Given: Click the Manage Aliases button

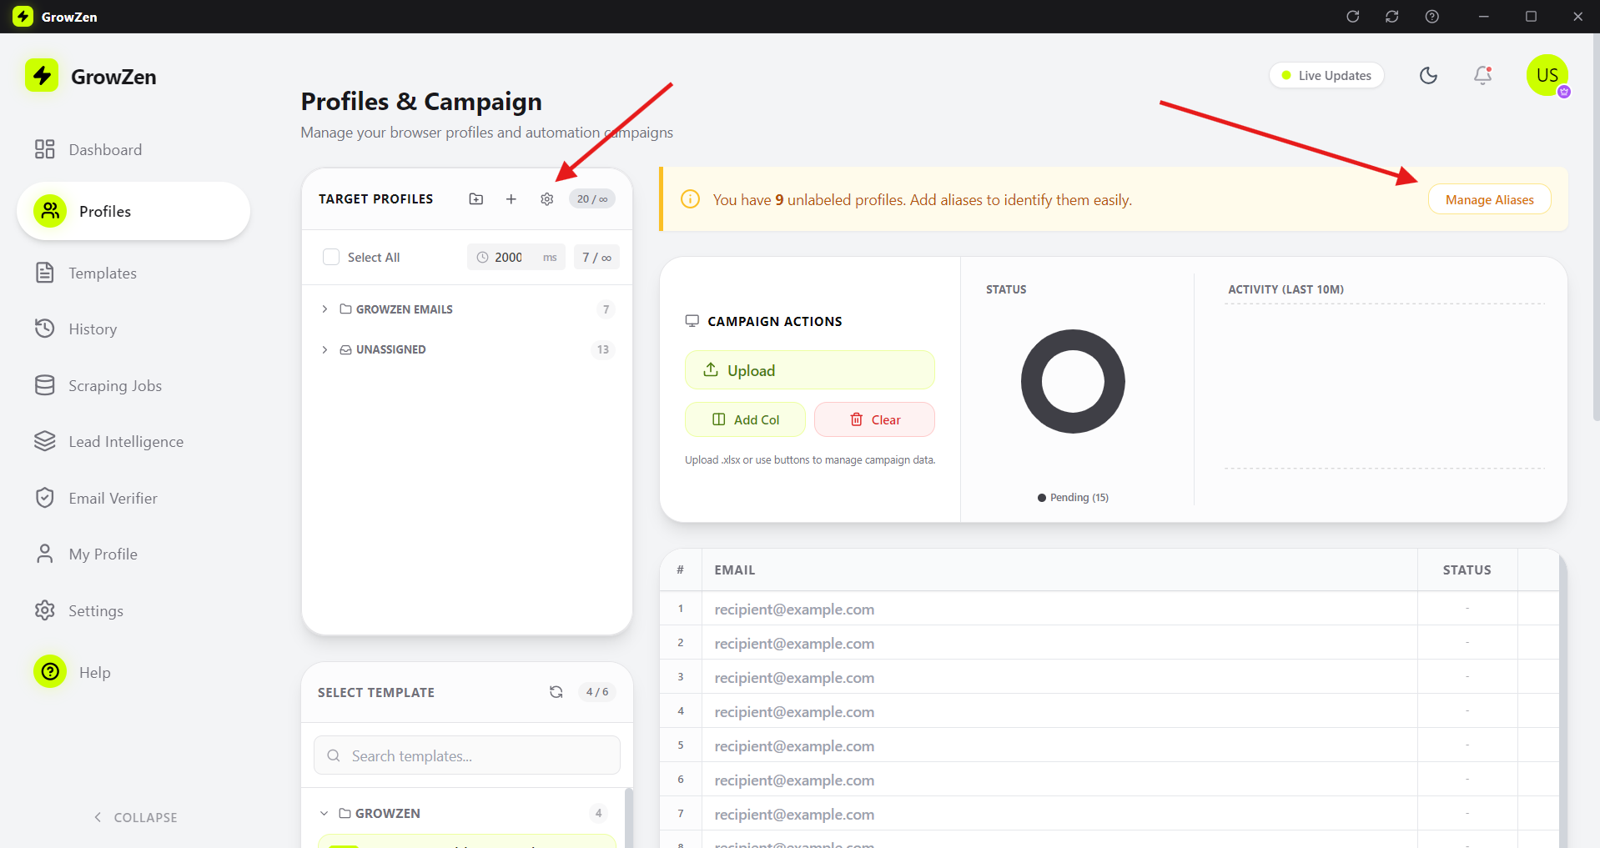Looking at the screenshot, I should (1489, 200).
